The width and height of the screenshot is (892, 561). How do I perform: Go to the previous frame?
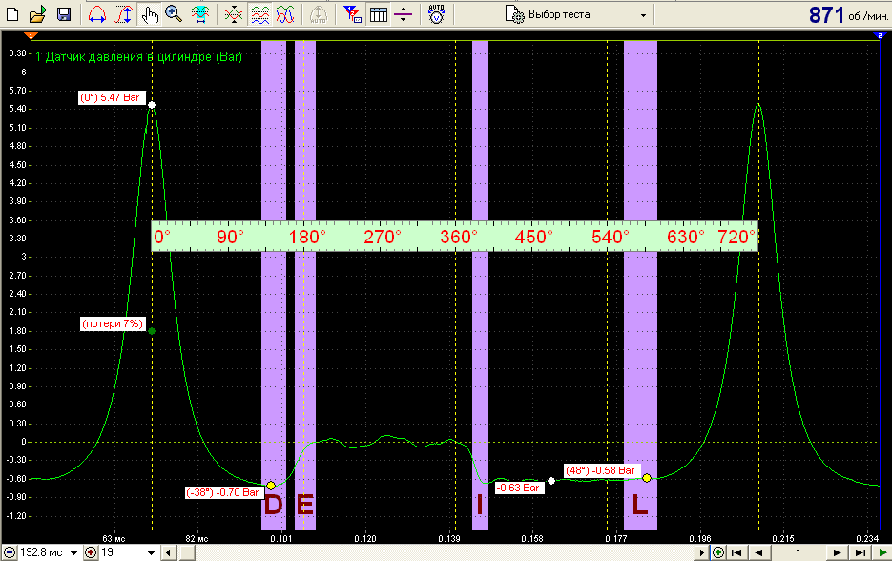[x=758, y=553]
